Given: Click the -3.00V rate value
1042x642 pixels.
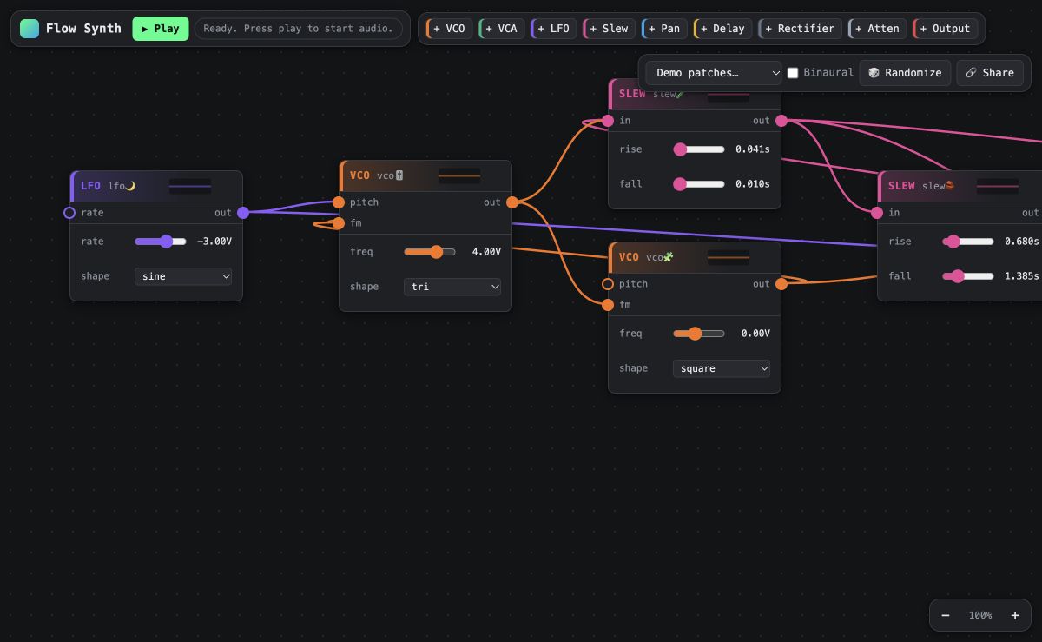Looking at the screenshot, I should 214,242.
